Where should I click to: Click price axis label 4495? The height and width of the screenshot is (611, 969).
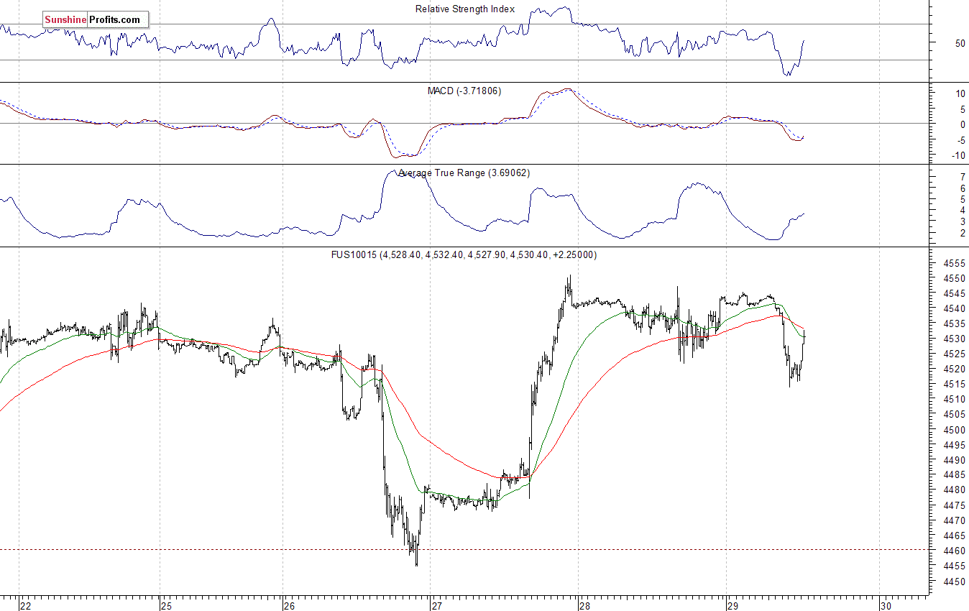pyautogui.click(x=954, y=446)
